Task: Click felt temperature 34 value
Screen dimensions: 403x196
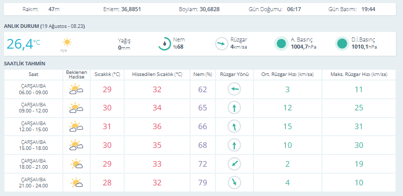Action: [157, 108]
